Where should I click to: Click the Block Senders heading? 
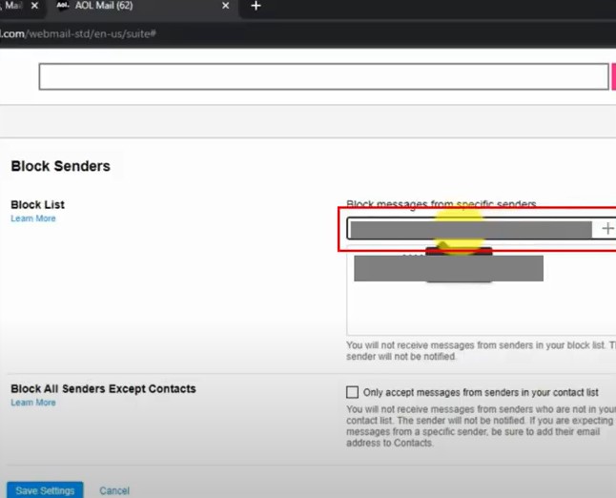coord(60,166)
